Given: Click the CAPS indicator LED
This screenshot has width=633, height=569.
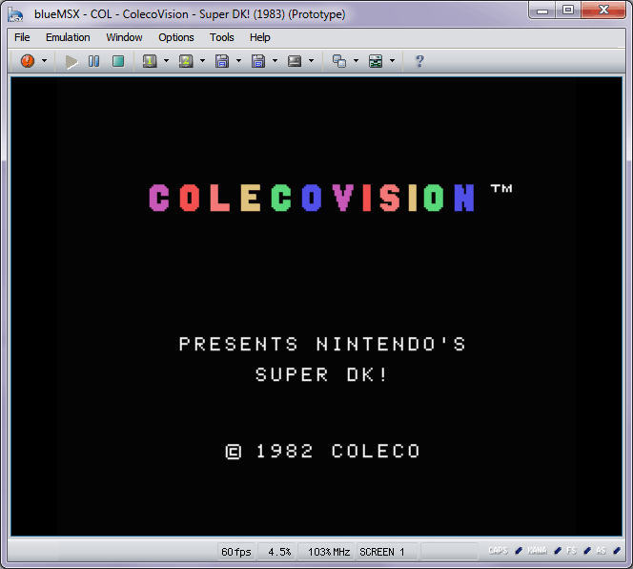Looking at the screenshot, I should tap(519, 551).
